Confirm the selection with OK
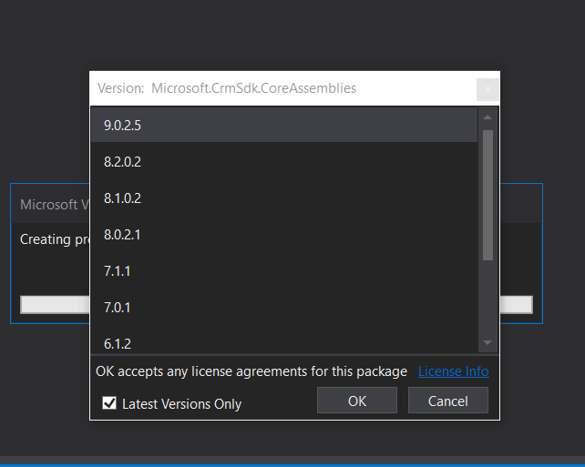The height and width of the screenshot is (467, 585). click(357, 401)
